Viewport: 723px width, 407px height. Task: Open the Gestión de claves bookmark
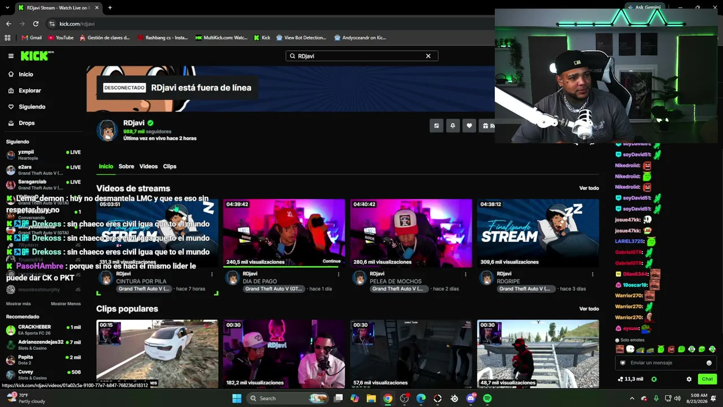click(105, 38)
